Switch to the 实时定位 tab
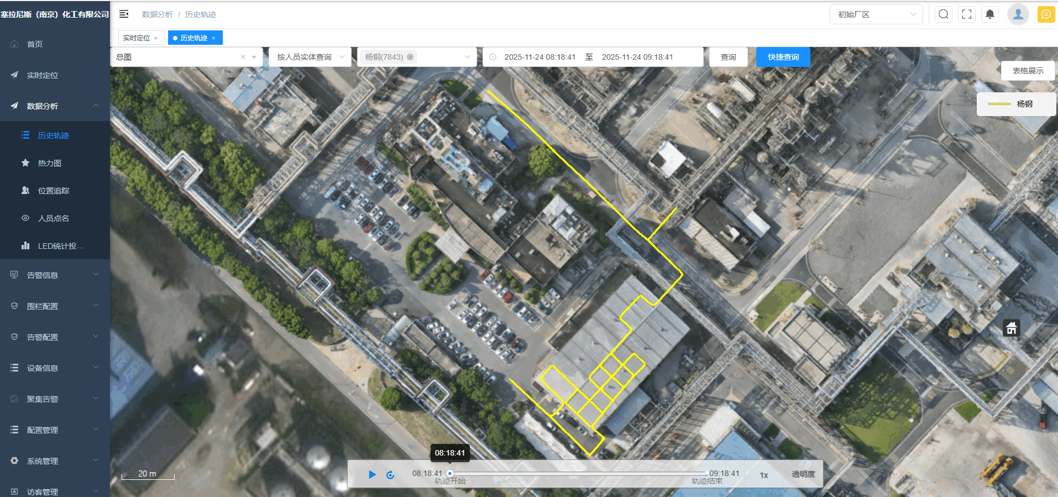 [x=136, y=38]
